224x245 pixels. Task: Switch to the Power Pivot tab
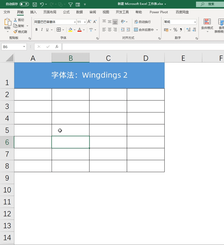(x=159, y=12)
